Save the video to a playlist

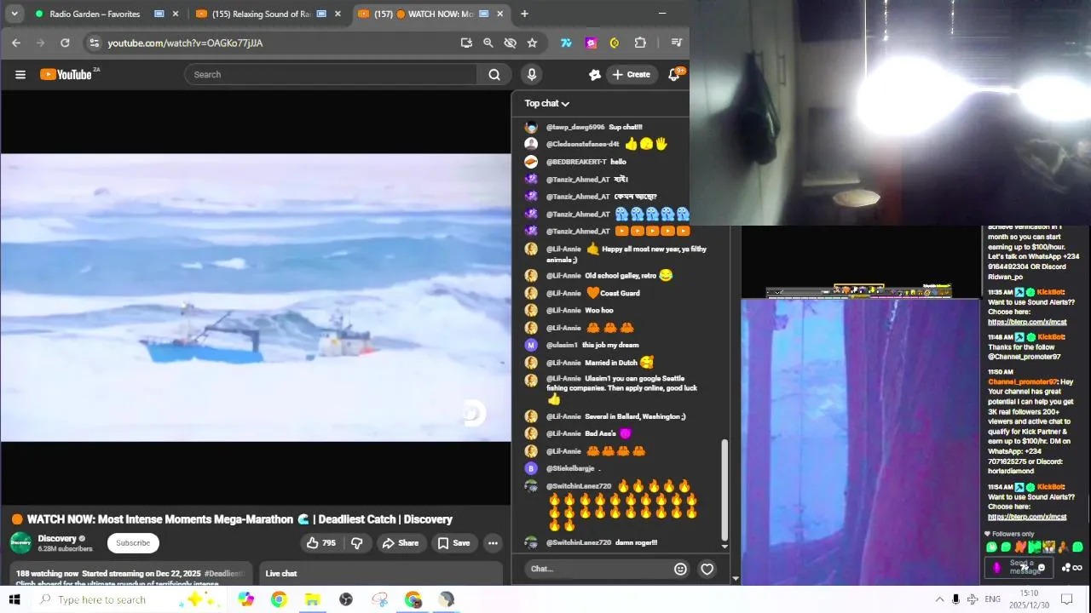click(453, 543)
